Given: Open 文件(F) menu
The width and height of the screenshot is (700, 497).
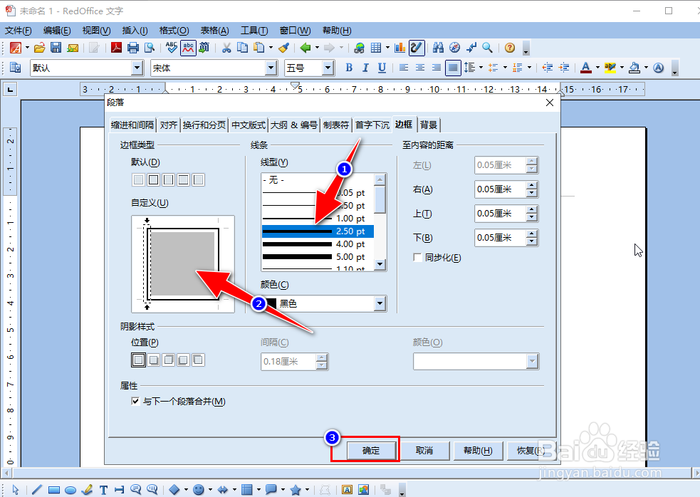Looking at the screenshot, I should (19, 31).
